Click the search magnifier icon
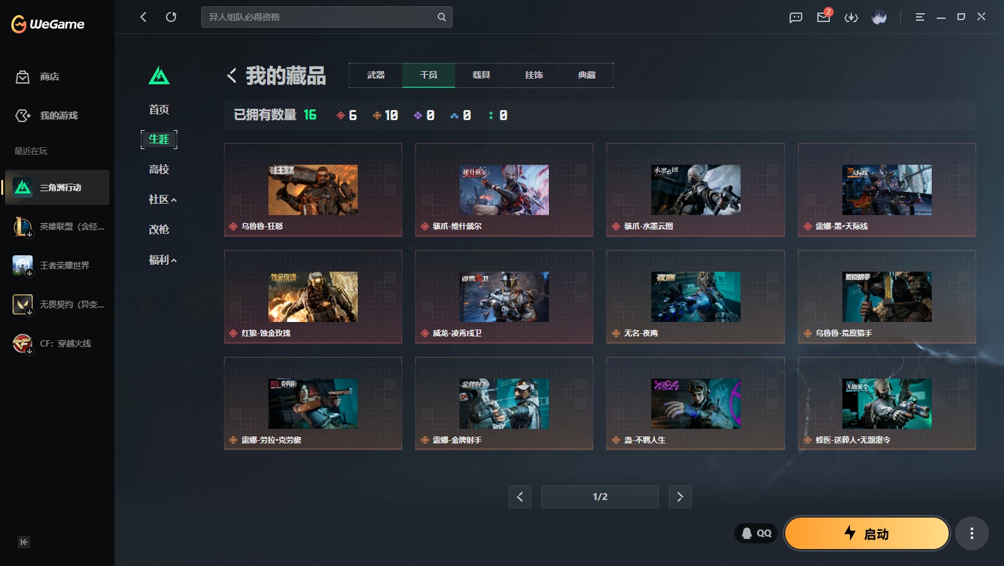This screenshot has width=1004, height=566. coord(442,17)
